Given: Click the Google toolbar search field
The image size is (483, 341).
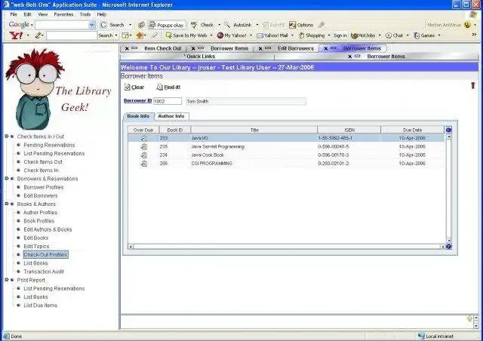Looking at the screenshot, I should (62, 25).
